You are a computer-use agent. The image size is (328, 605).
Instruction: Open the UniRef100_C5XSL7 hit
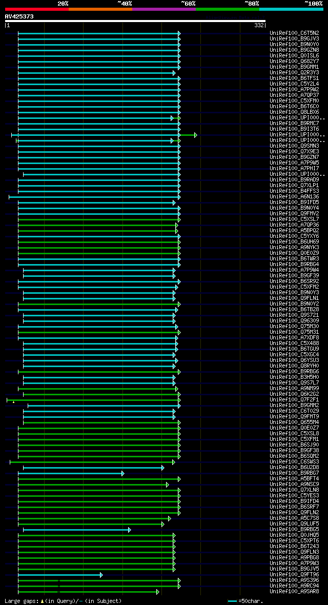(294, 219)
